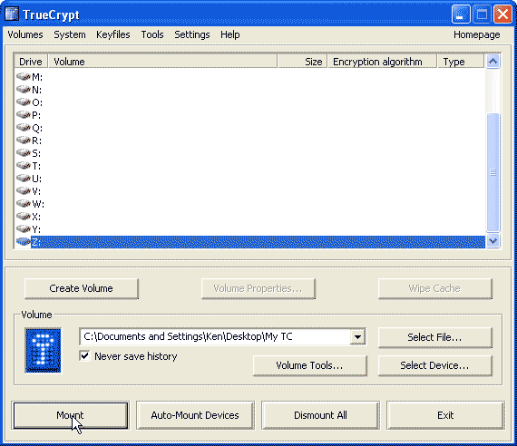Viewport: 517px width, 446px height.
Task: Click the T: drive icon
Action: [x=24, y=166]
